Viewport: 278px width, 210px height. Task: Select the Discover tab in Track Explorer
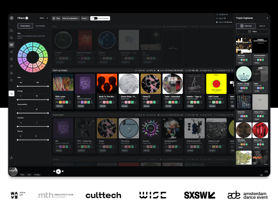coord(246,26)
